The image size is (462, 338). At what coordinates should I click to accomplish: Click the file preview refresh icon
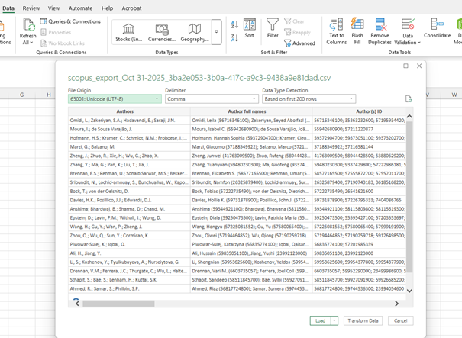[409, 99]
